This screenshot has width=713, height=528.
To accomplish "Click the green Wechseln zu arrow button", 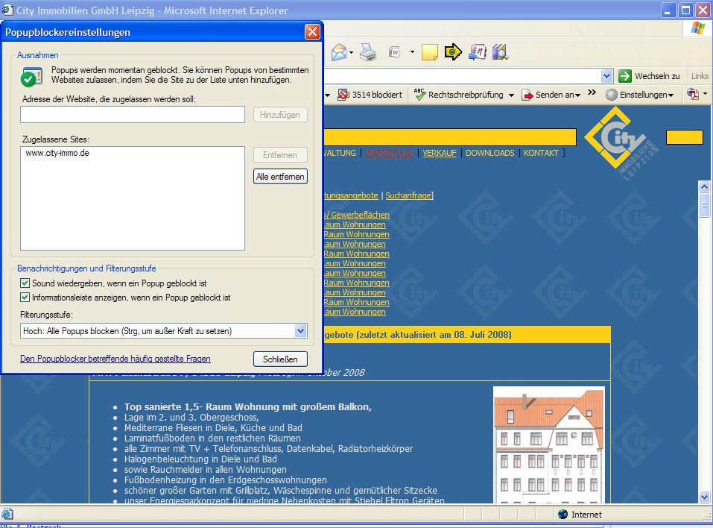I will pos(625,76).
